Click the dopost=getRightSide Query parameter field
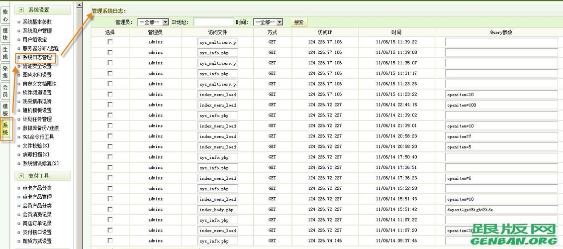563x249 pixels. click(x=501, y=210)
